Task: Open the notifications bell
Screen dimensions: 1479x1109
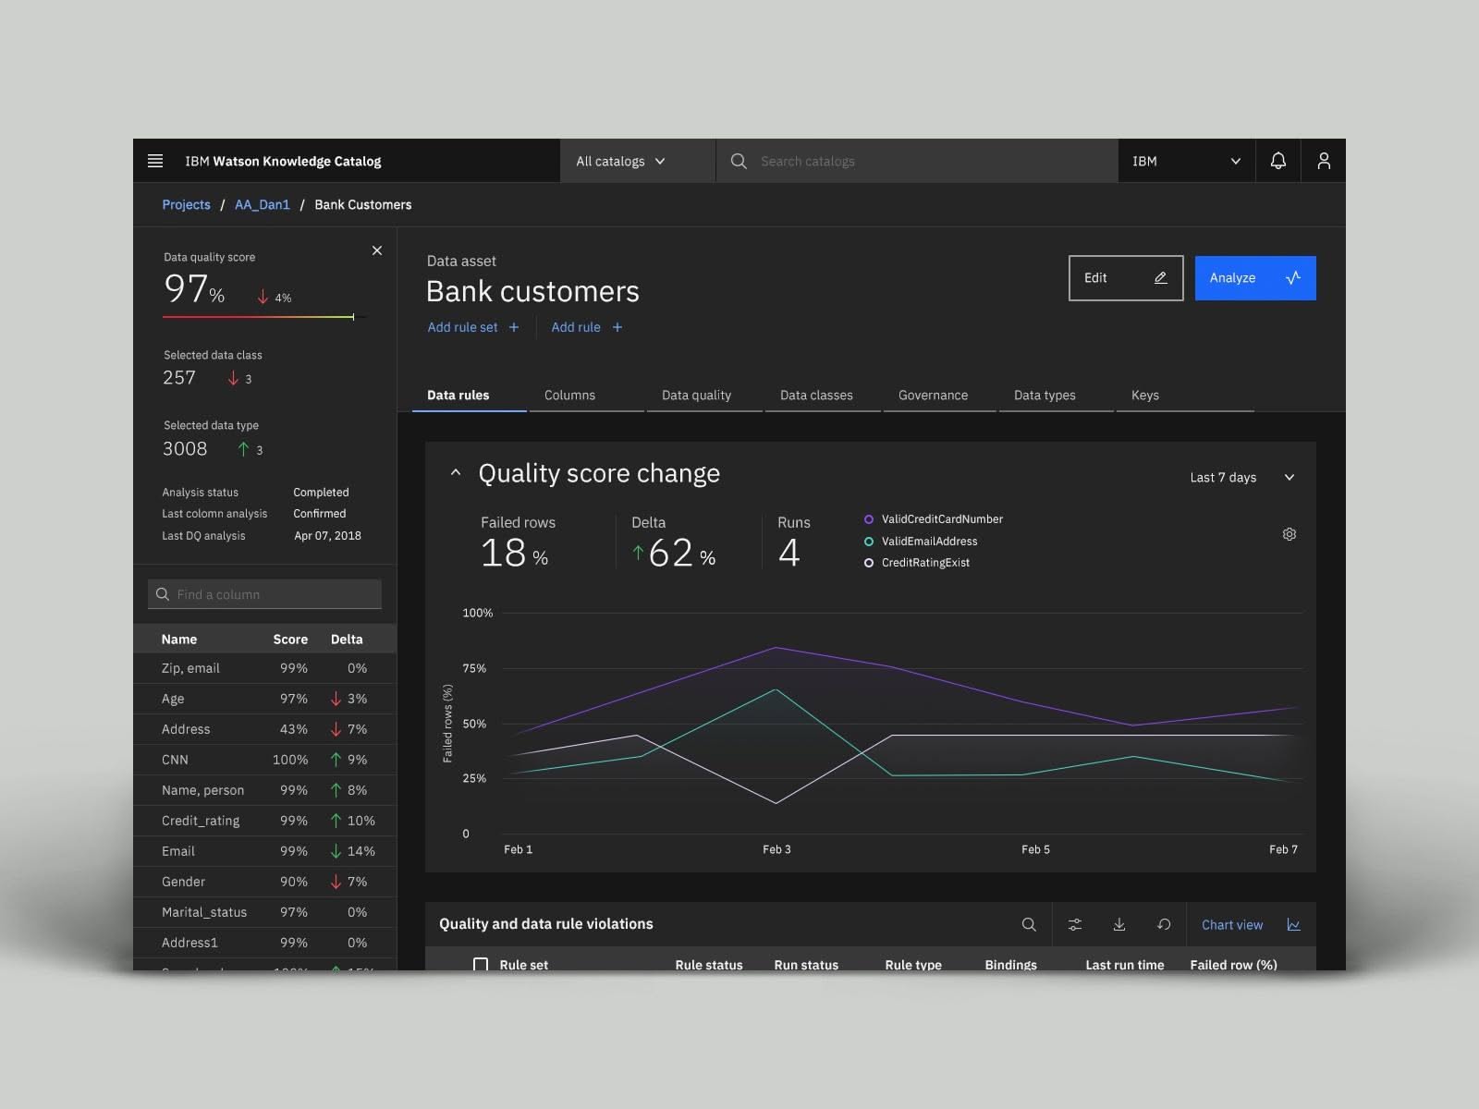Action: [x=1277, y=161]
